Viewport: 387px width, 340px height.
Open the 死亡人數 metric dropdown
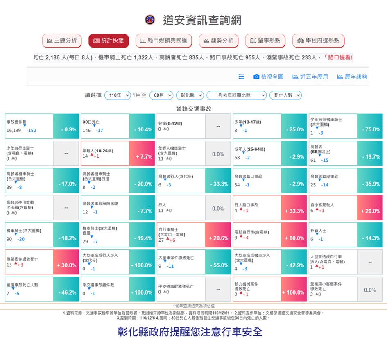285,95
